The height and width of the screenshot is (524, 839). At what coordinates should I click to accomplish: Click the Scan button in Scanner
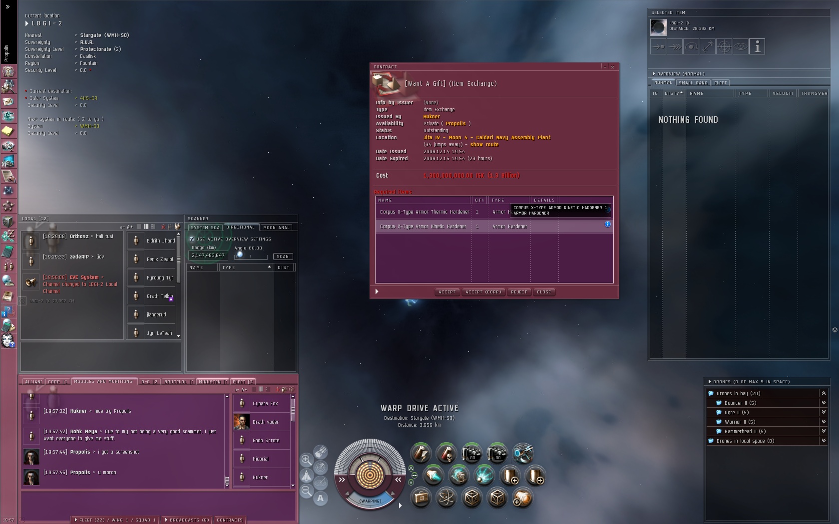[x=283, y=257]
